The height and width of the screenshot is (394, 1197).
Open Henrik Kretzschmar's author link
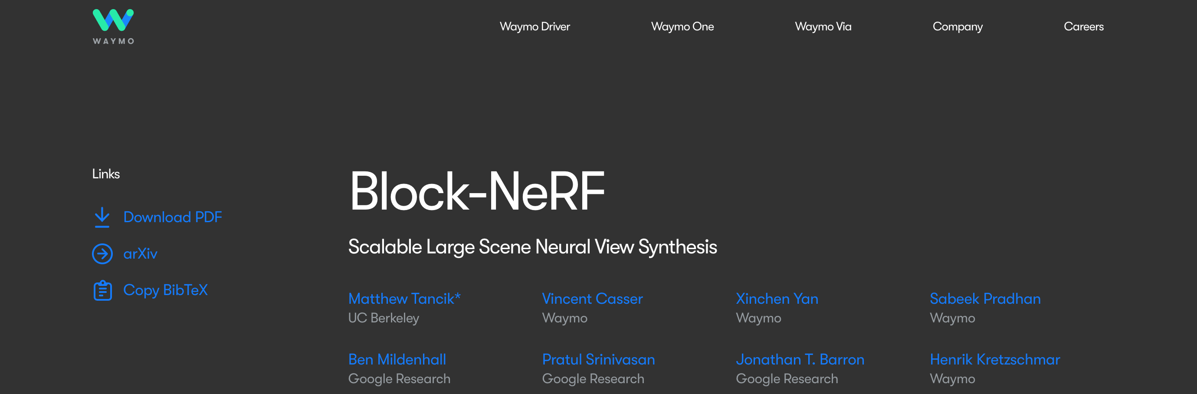995,359
